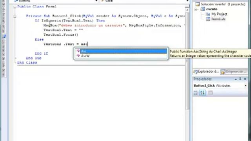Toggle auto-hide pin on Propiedades panel
251x141 pixels.
[240, 79]
